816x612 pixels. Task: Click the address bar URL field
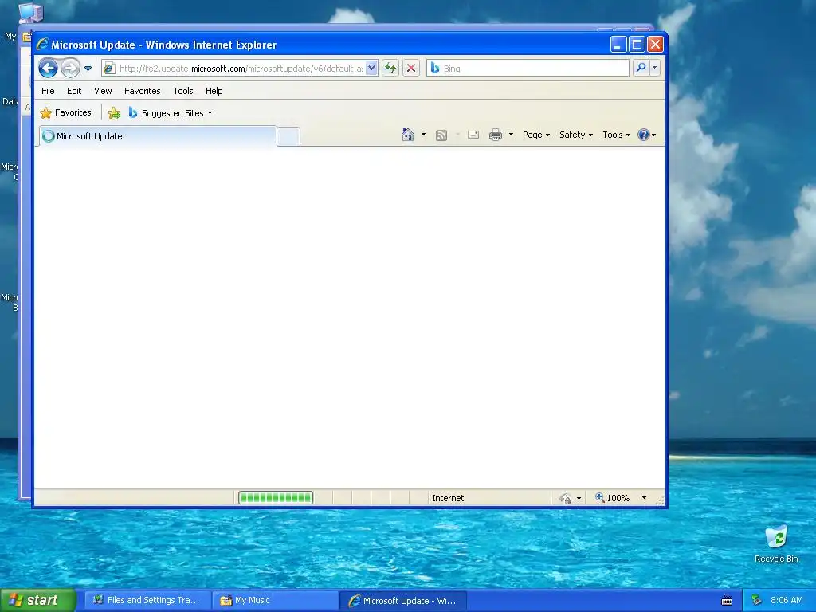[241, 69]
